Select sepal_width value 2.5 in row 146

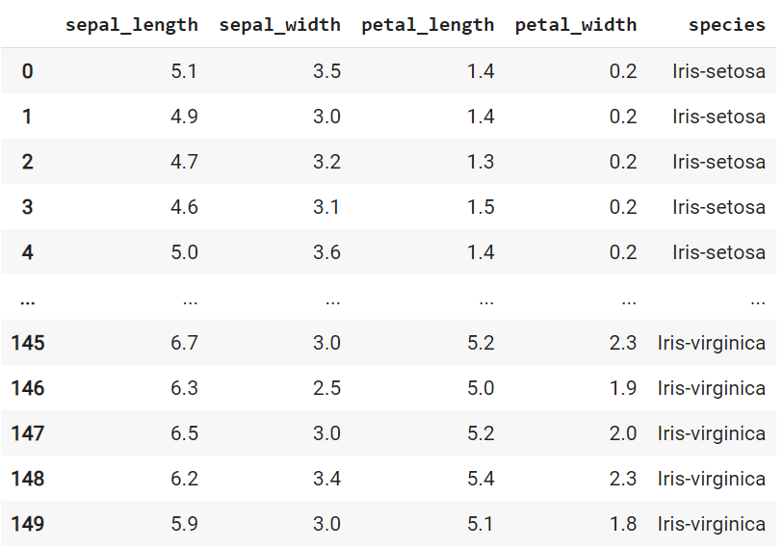326,388
